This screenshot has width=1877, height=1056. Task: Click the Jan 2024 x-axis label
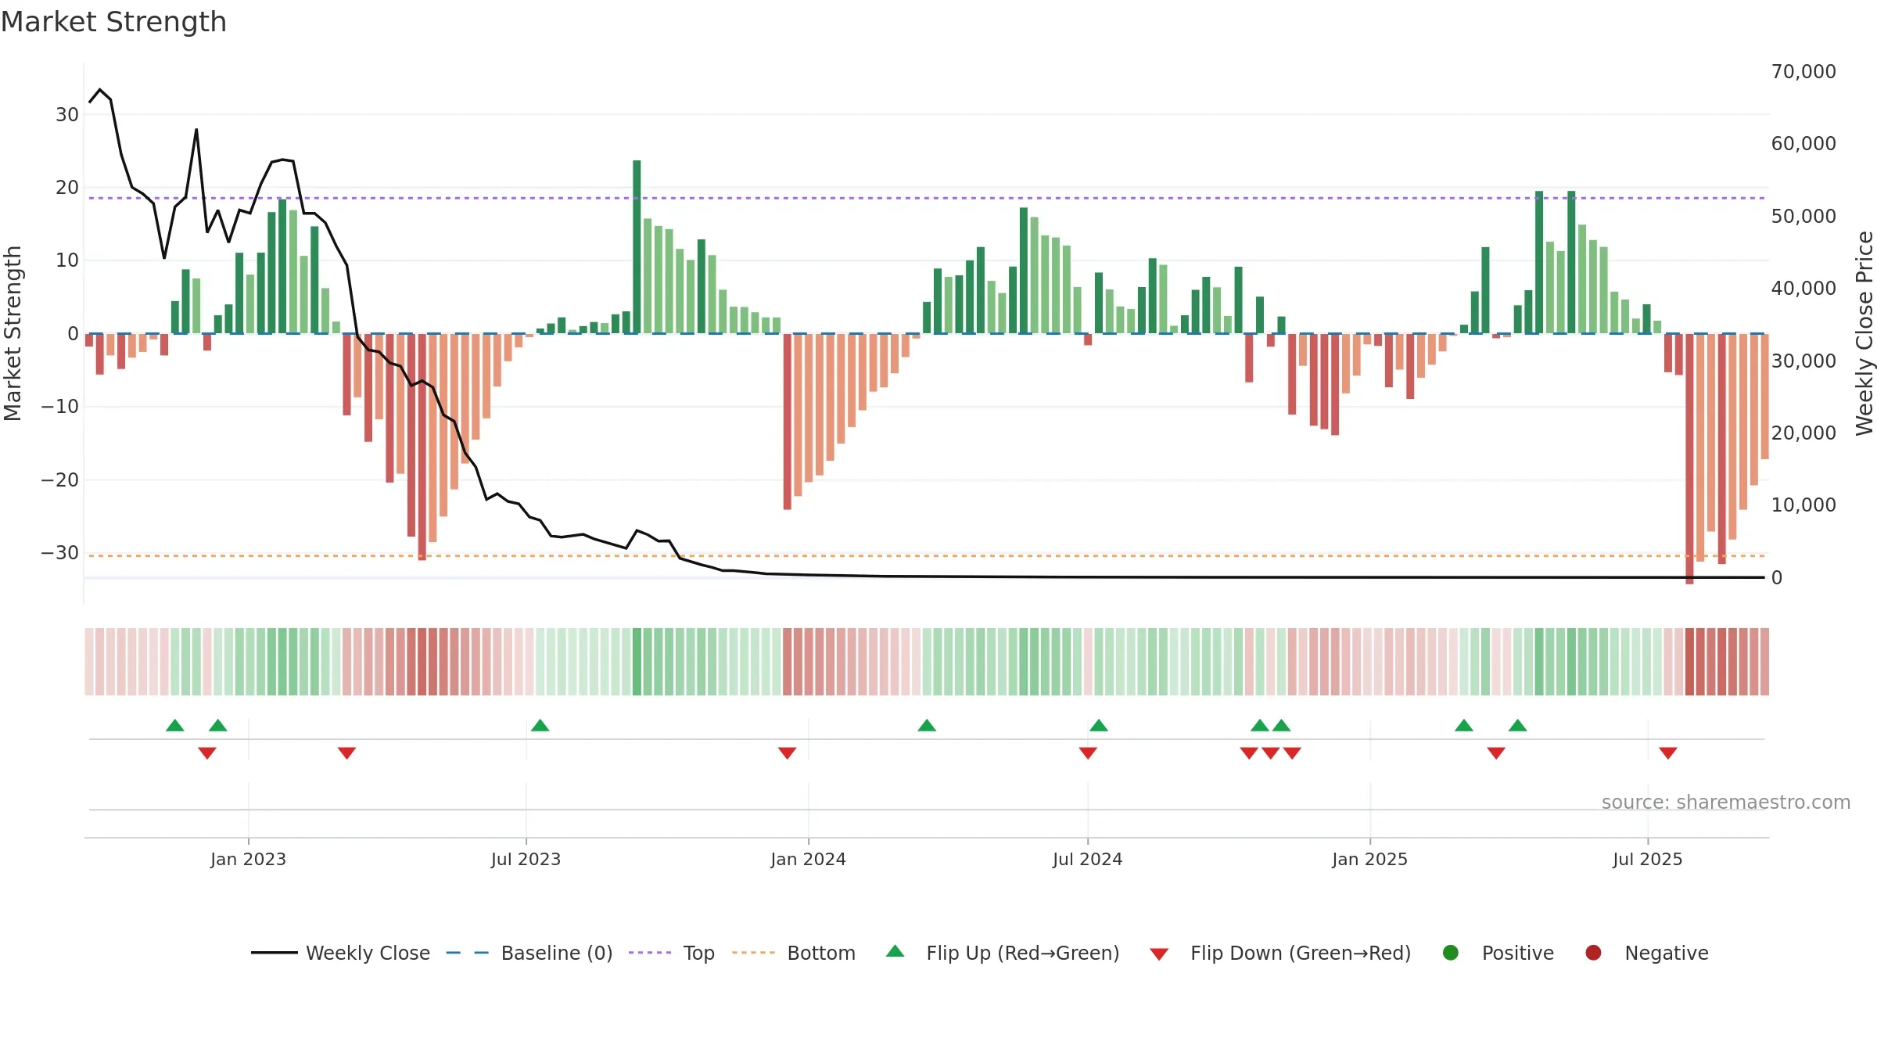tap(809, 859)
